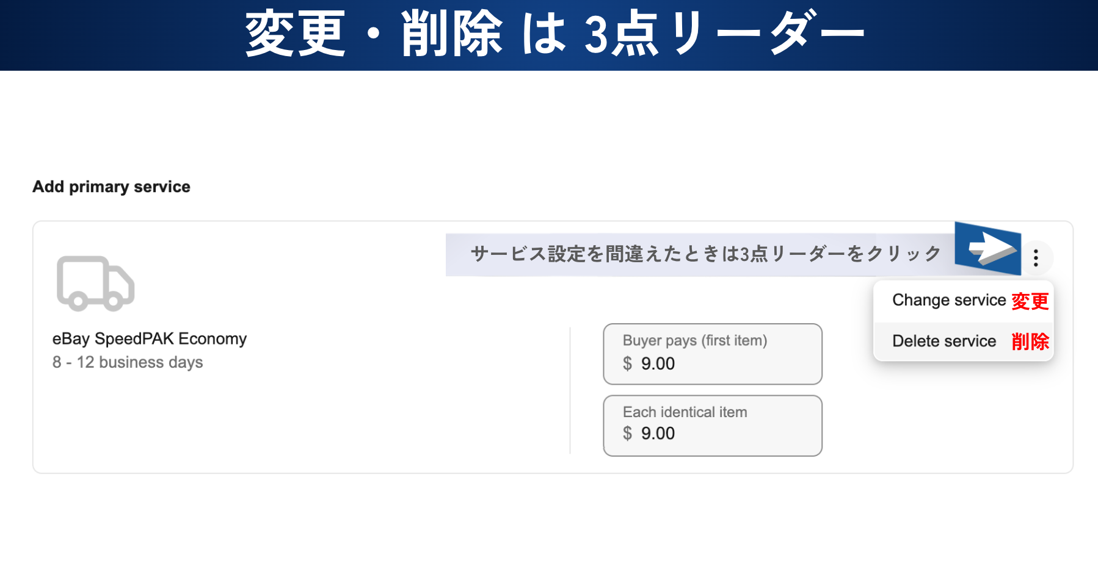Click 変更・削除 in the header title

point(373,34)
